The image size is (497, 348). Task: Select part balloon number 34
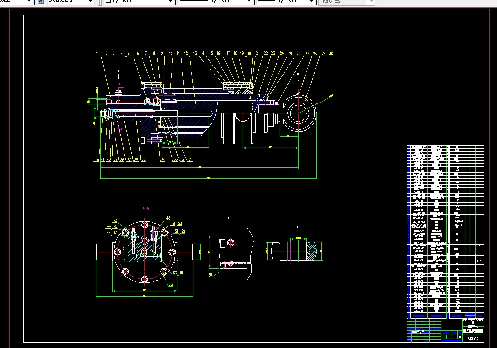pyautogui.click(x=162, y=159)
